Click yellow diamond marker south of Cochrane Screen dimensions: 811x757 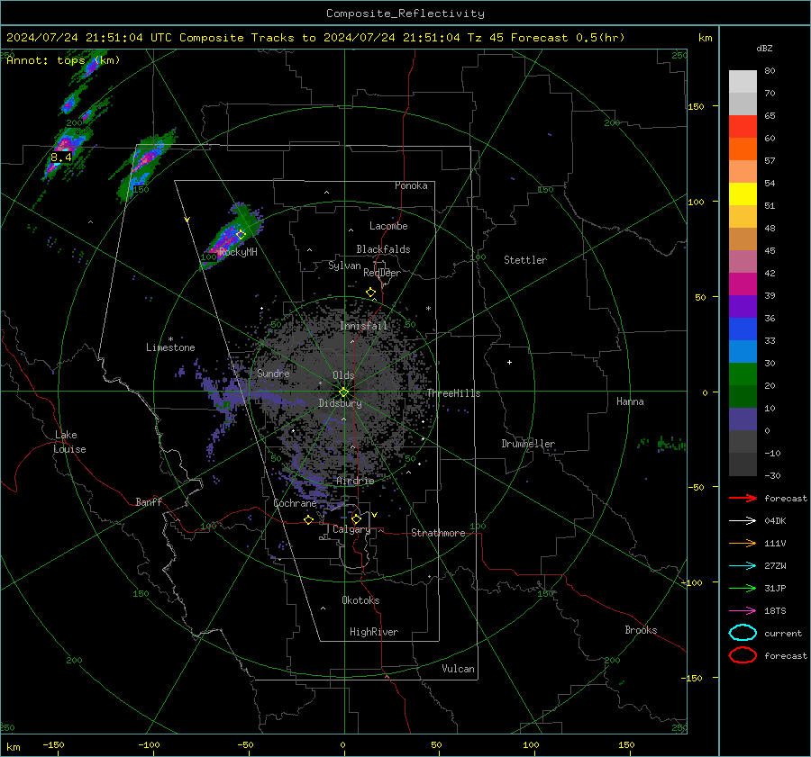click(x=309, y=520)
